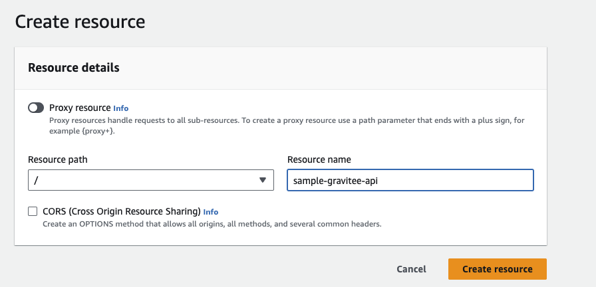
Task: Click the OPTIONS method description under CORS
Action: (212, 224)
